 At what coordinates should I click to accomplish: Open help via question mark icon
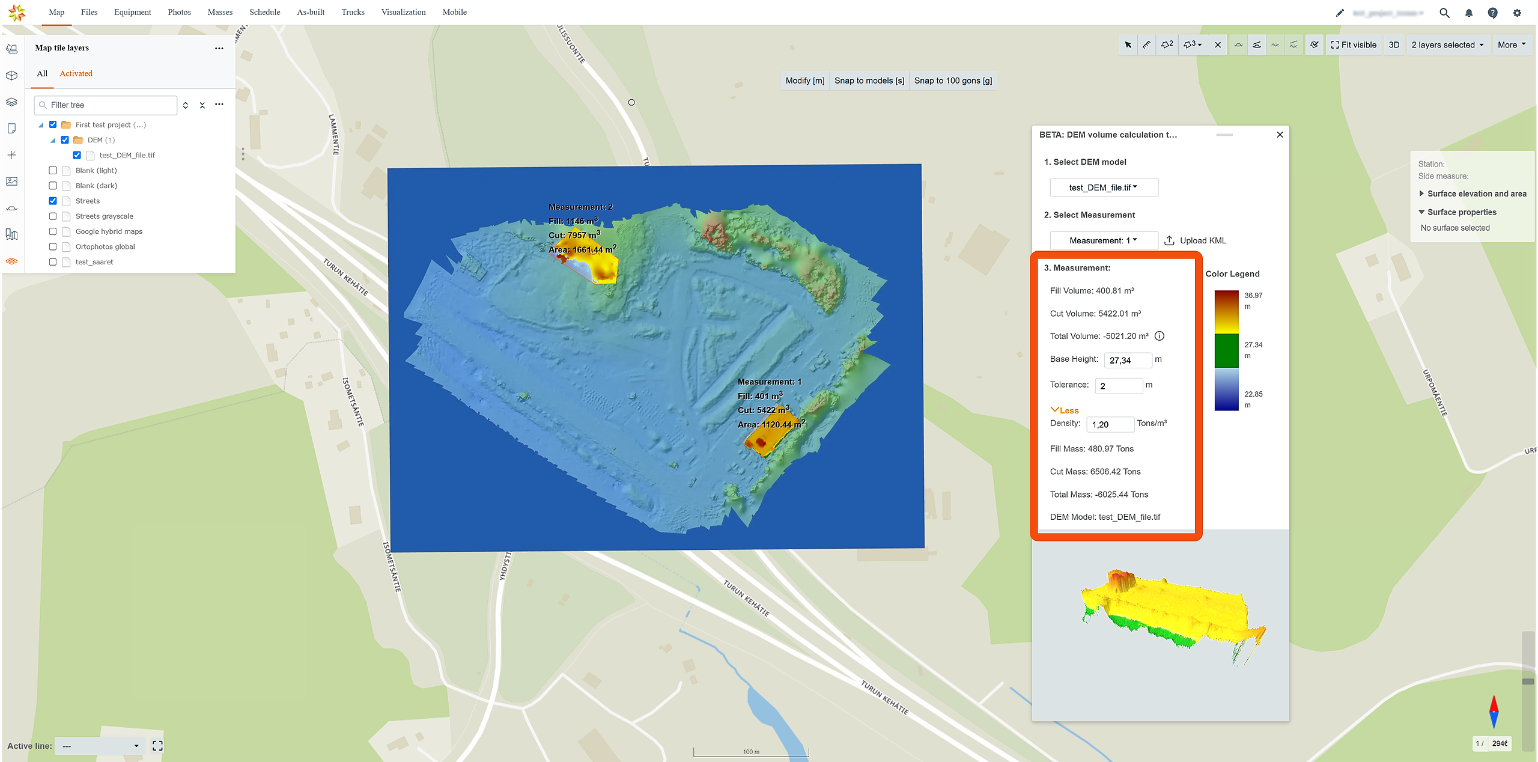1493,13
